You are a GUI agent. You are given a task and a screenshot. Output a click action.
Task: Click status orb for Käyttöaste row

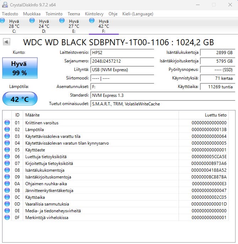(x=7, y=150)
